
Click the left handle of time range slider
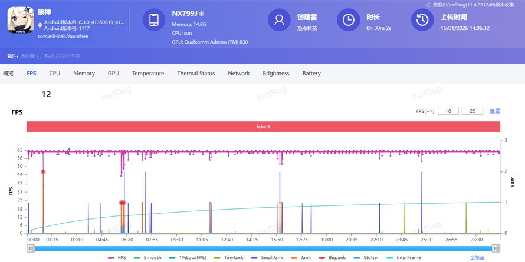pyautogui.click(x=31, y=248)
